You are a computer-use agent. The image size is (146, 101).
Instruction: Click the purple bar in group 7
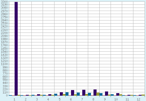coord(84,93)
